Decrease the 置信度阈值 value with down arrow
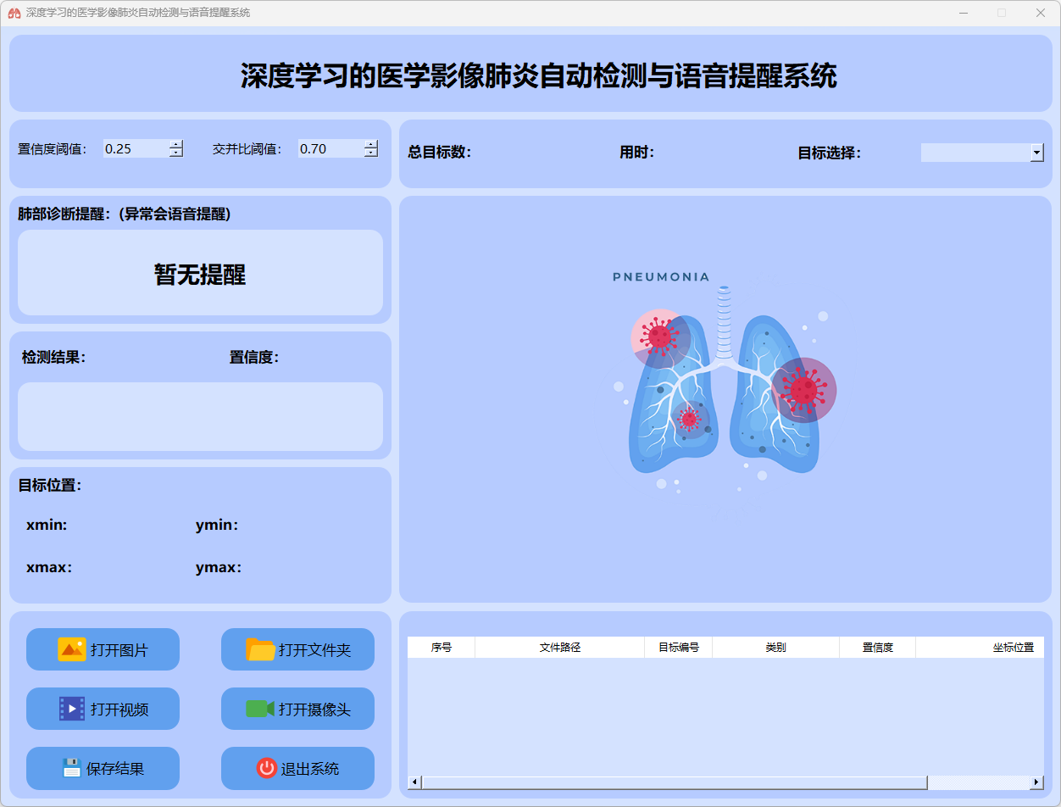This screenshot has height=807, width=1061. [x=176, y=153]
